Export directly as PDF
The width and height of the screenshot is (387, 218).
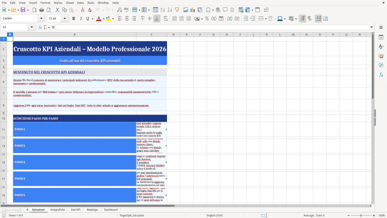pyautogui.click(x=35, y=10)
